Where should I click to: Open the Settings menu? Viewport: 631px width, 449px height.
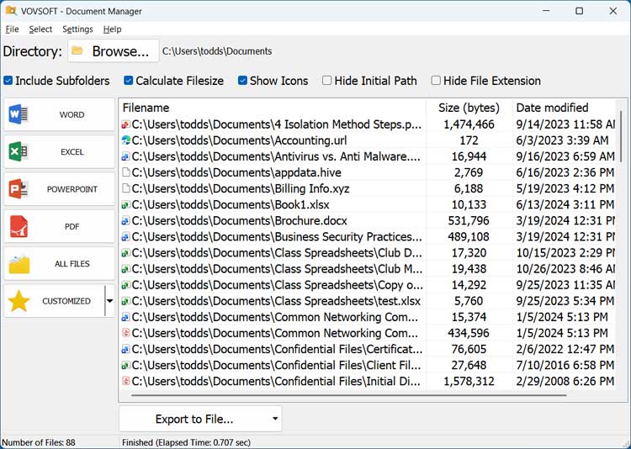click(77, 29)
